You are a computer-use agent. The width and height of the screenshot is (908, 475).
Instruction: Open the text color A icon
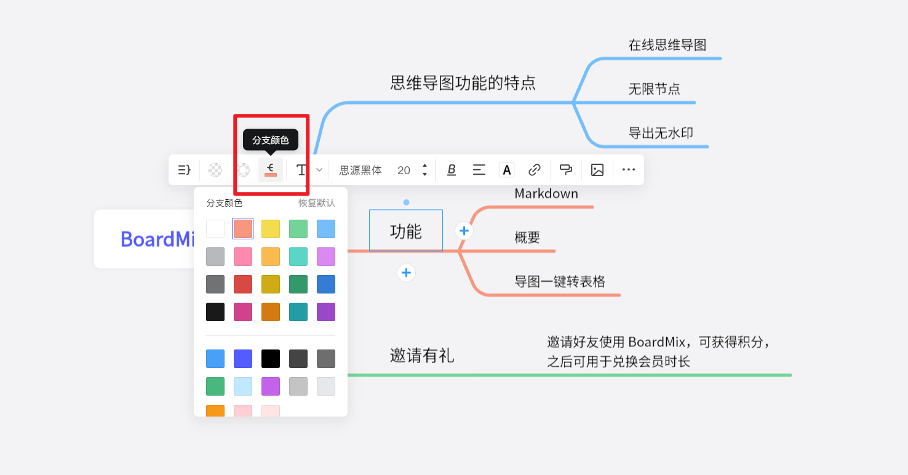point(507,170)
